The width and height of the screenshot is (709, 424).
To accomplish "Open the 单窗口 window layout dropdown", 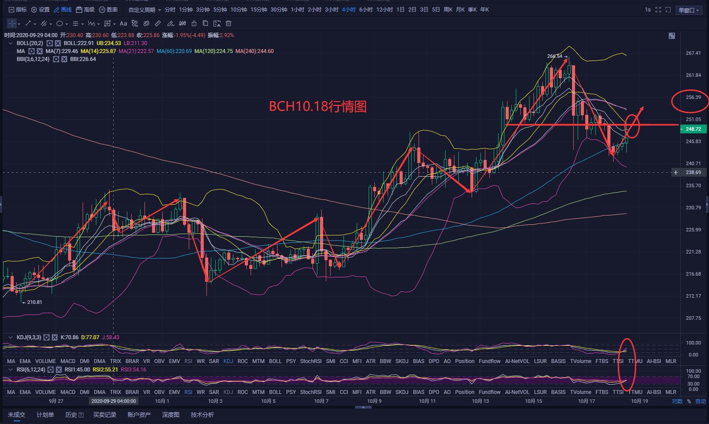I will [x=689, y=10].
